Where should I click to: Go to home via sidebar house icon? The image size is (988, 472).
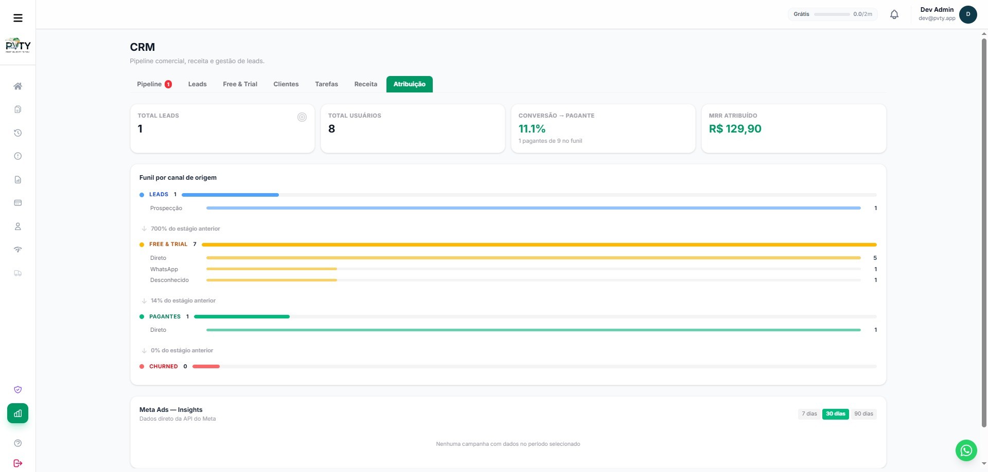(x=17, y=86)
